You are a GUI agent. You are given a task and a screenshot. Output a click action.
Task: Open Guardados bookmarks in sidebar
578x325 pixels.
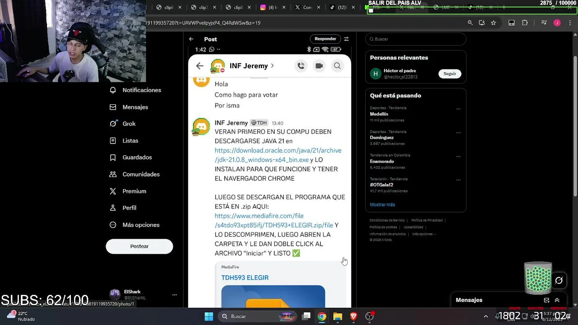click(x=131, y=157)
